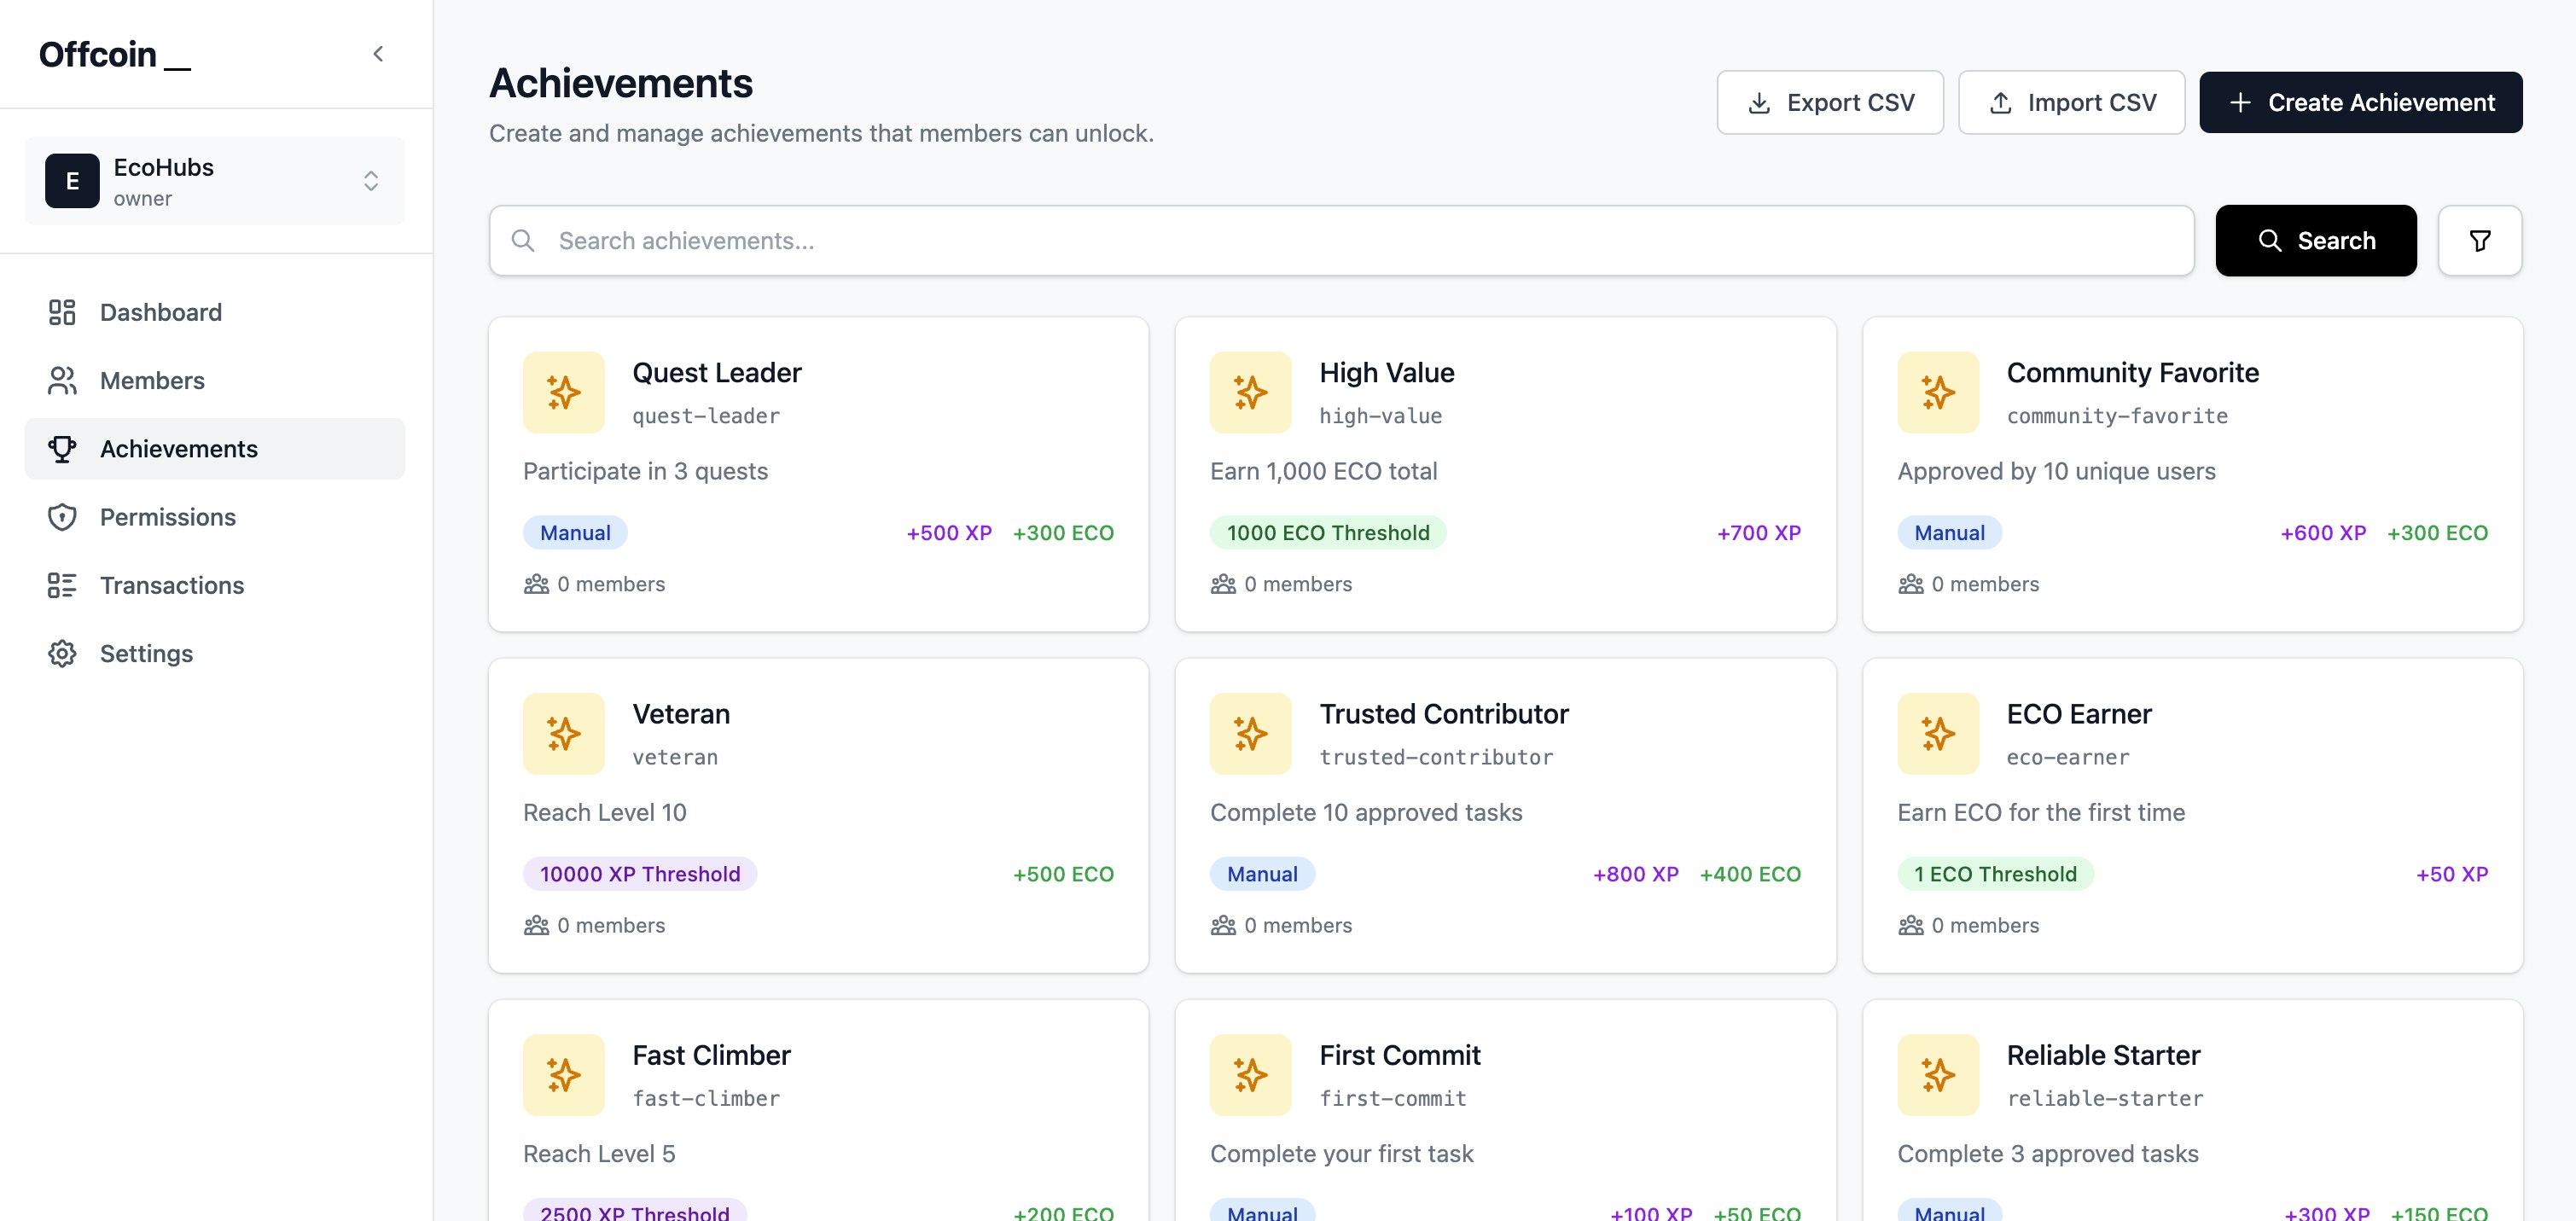Expand the Trusted Contributor achievement card
2576x1221 pixels.
click(x=1505, y=814)
